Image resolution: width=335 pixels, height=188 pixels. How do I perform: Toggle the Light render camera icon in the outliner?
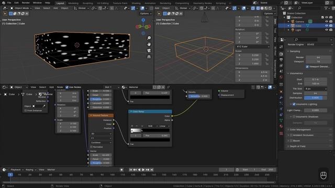[x=331, y=30]
